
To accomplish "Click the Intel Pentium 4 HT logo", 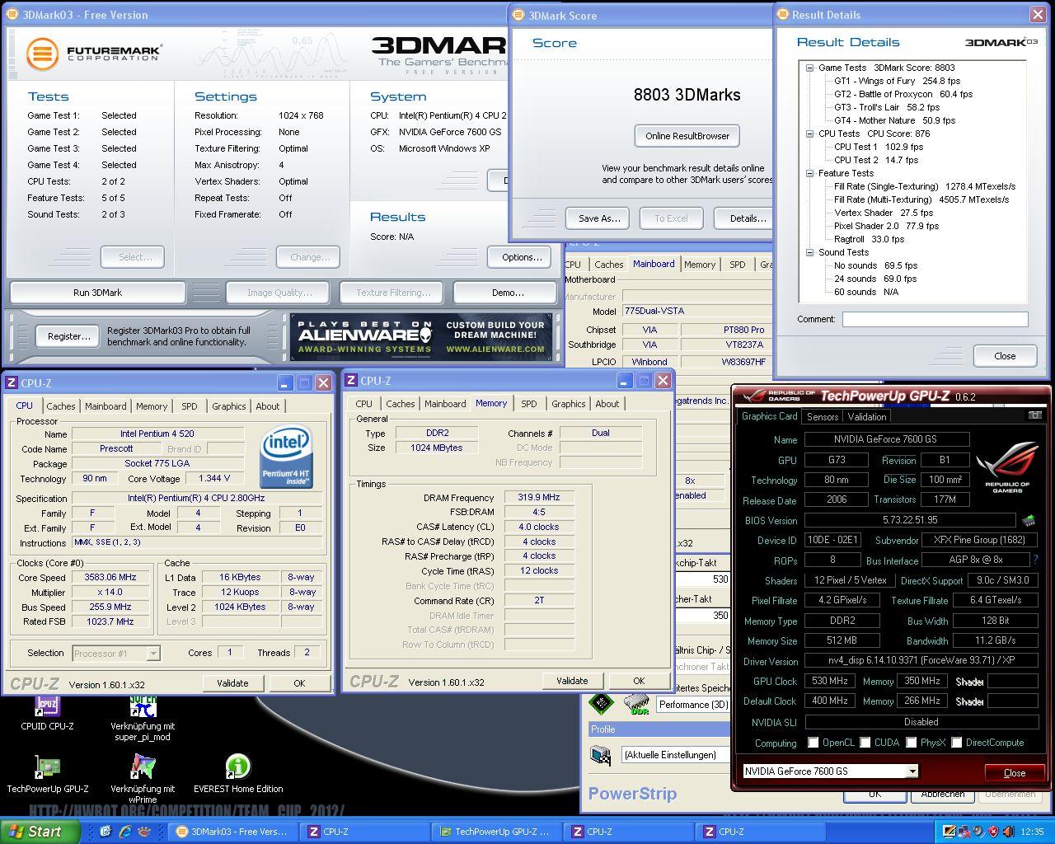I will (286, 456).
